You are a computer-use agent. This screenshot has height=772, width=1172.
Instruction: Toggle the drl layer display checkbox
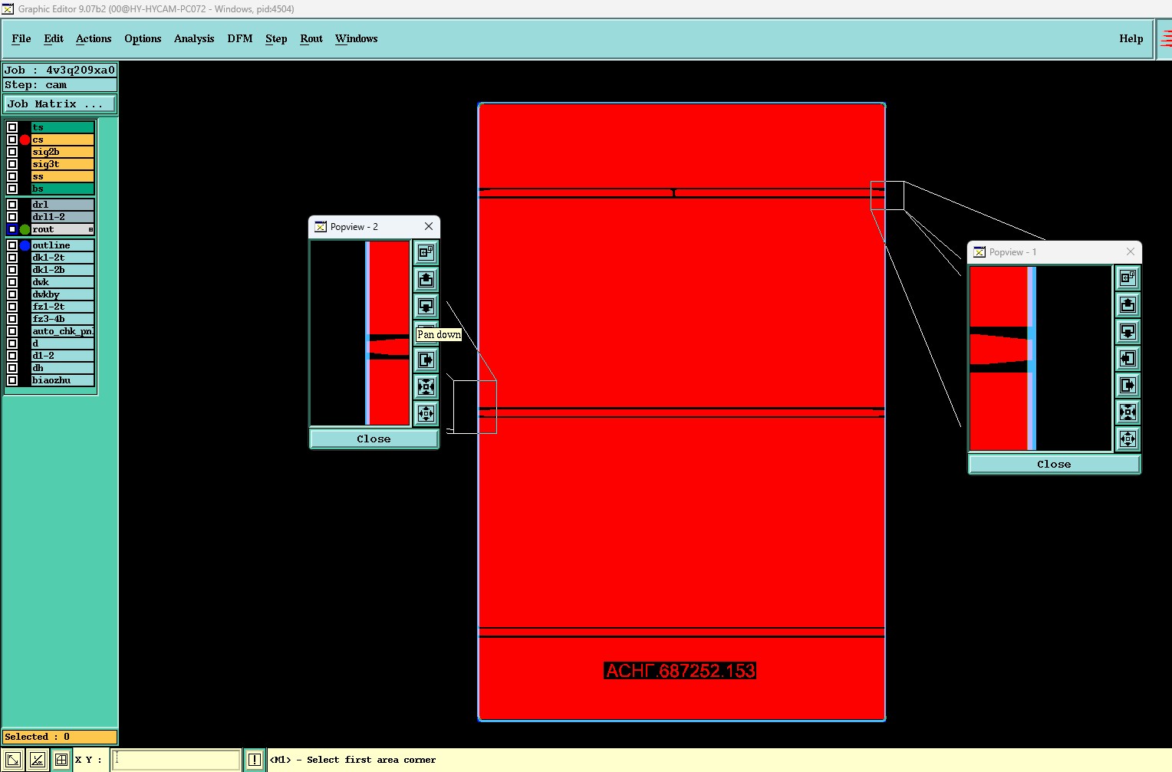[x=12, y=205]
